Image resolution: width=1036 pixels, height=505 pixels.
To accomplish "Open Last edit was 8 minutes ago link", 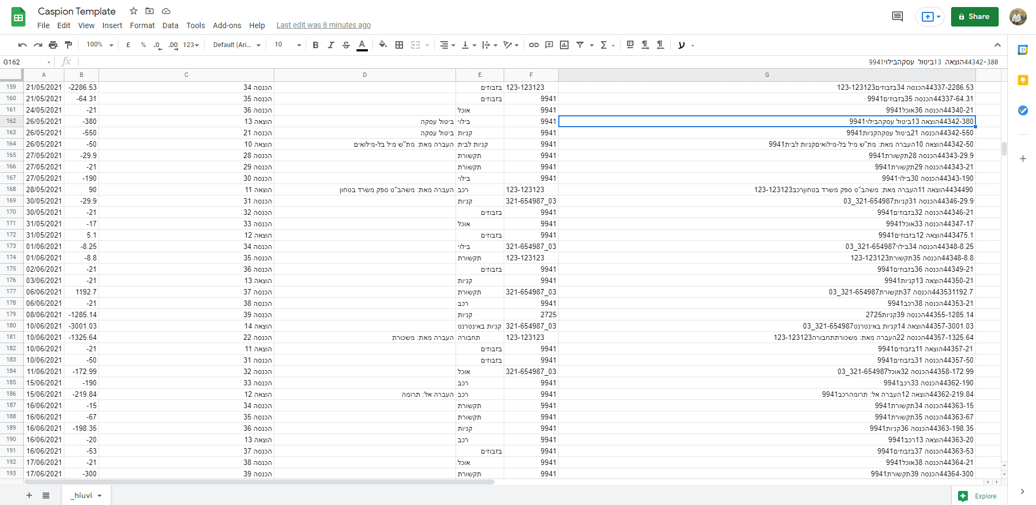I will (x=324, y=25).
